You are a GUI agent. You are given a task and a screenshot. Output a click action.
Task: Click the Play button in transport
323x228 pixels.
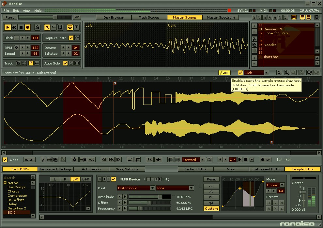(x=8, y=28)
